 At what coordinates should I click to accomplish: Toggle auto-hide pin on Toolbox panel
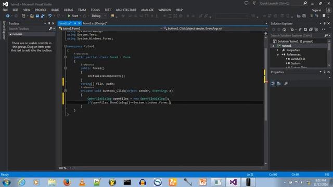[x=49, y=23]
